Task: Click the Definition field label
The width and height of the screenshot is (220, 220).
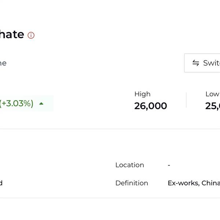Action: (x=132, y=183)
